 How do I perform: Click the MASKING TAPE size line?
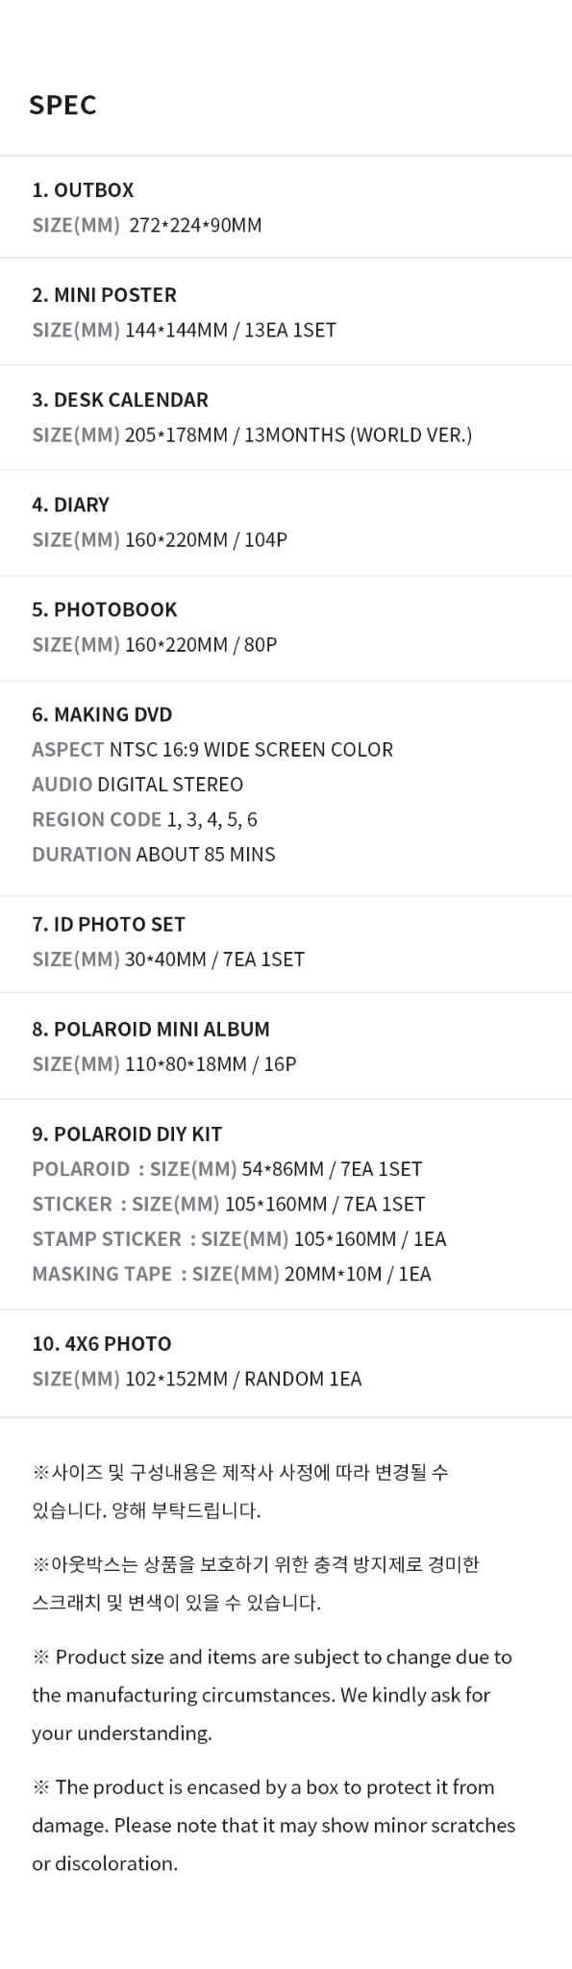coord(232,1274)
